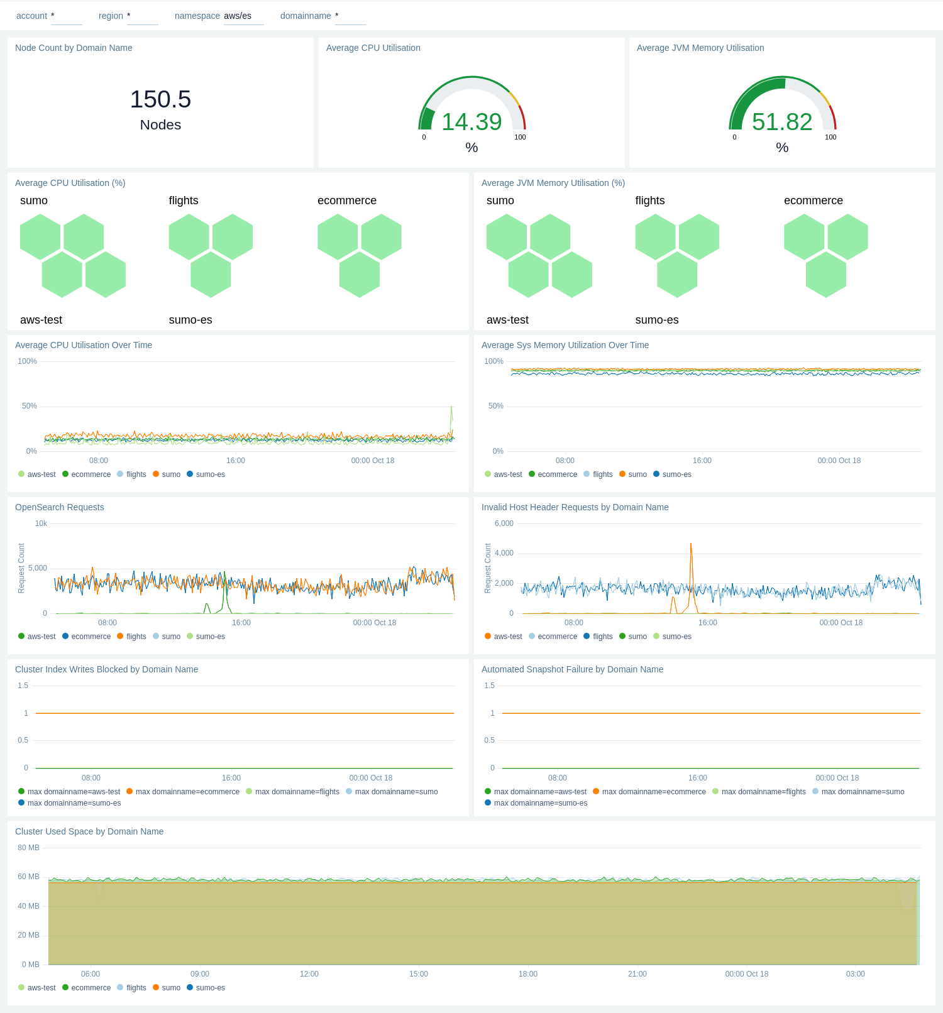Viewport: 943px width, 1013px height.
Task: Click the domainname filter input field
Action: (350, 16)
